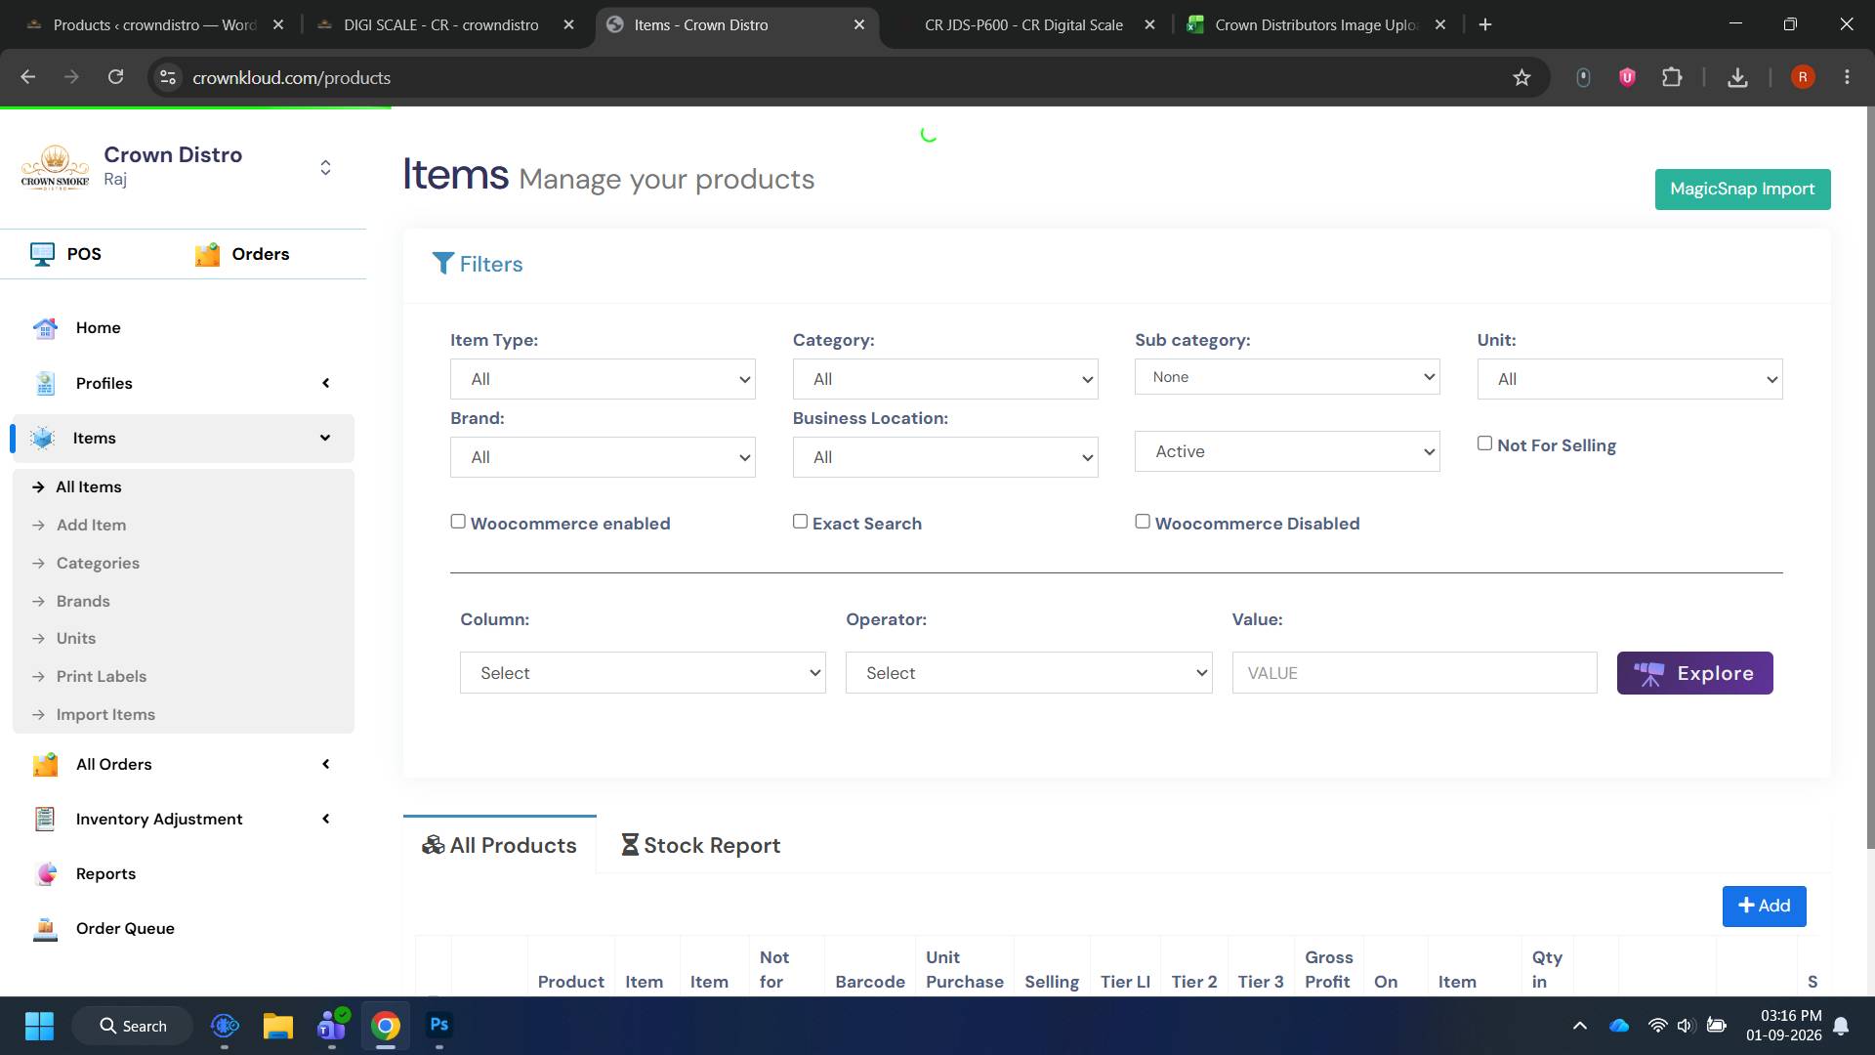Click the MagicSnap Import button
Screen dimensions: 1875x1055
click(x=1742, y=189)
